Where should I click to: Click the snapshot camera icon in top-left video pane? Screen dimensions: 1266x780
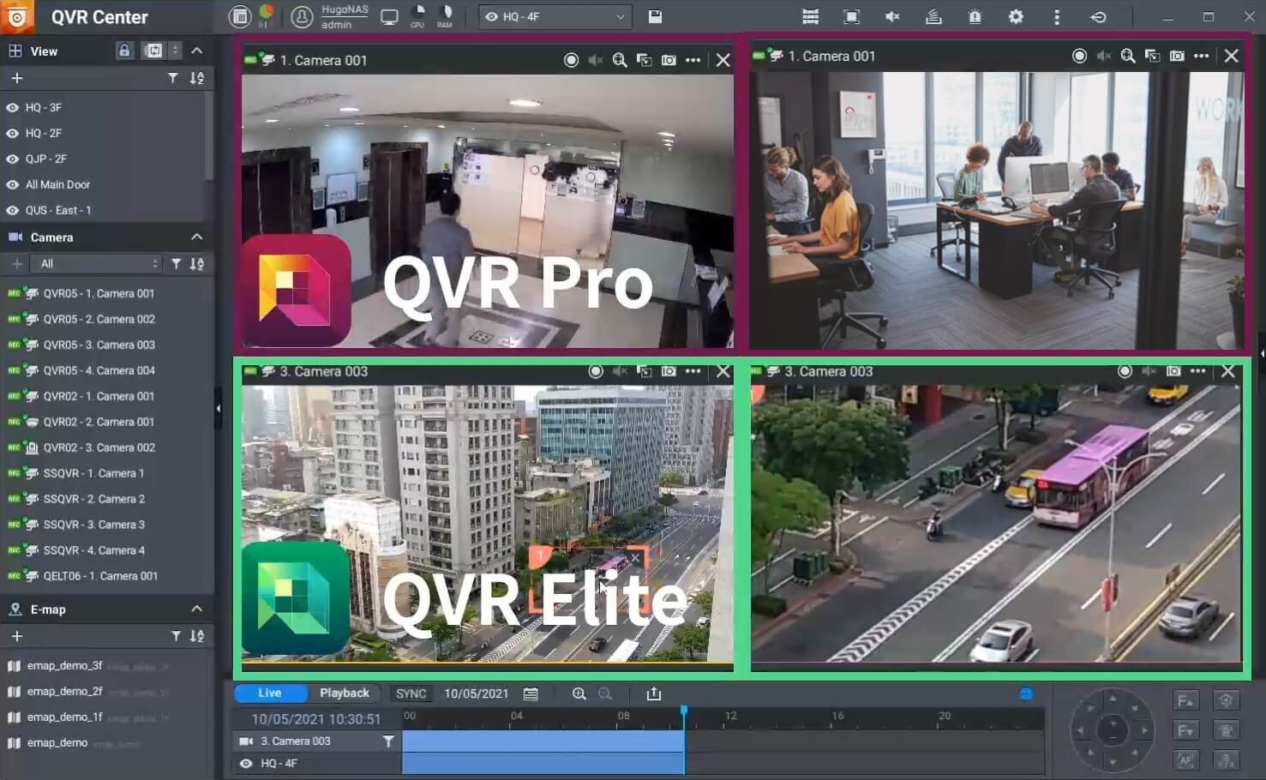tap(669, 60)
